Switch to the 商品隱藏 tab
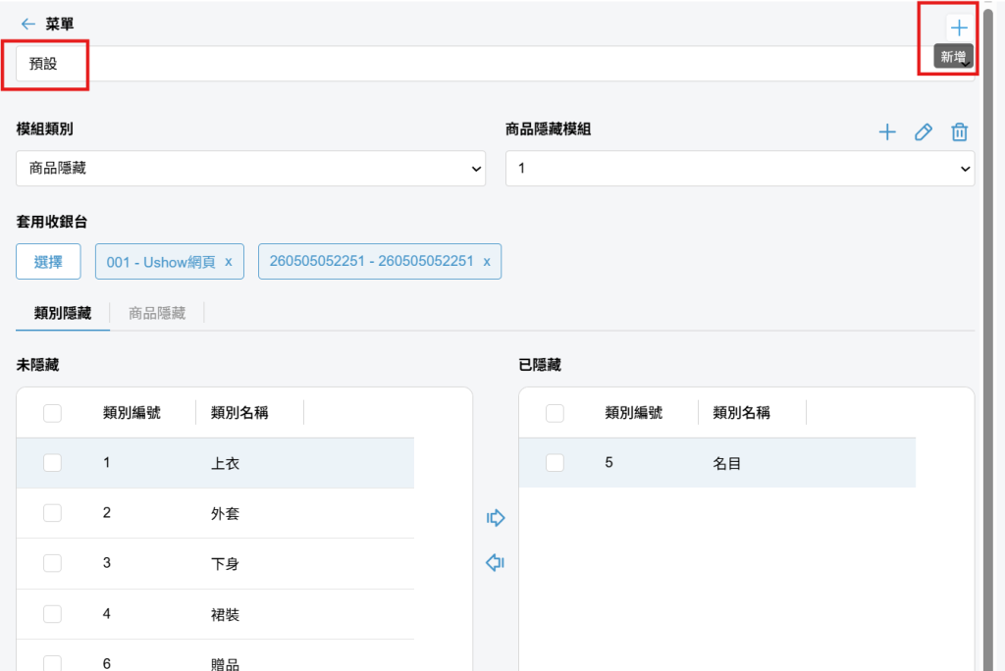 [x=157, y=313]
